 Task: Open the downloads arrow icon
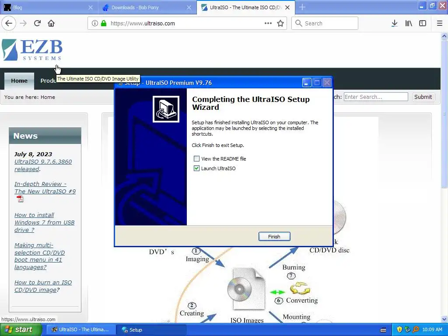(x=395, y=24)
